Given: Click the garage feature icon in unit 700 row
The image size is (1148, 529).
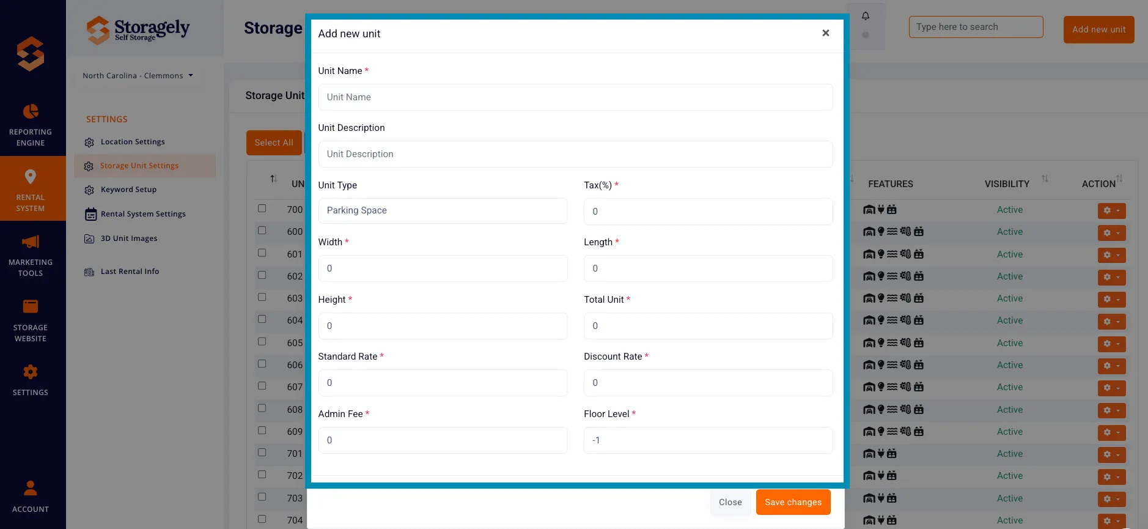Looking at the screenshot, I should click(x=869, y=210).
